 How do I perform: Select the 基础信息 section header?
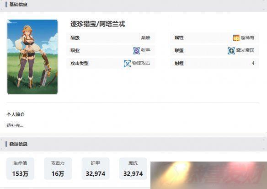pyautogui.click(x=18, y=5)
